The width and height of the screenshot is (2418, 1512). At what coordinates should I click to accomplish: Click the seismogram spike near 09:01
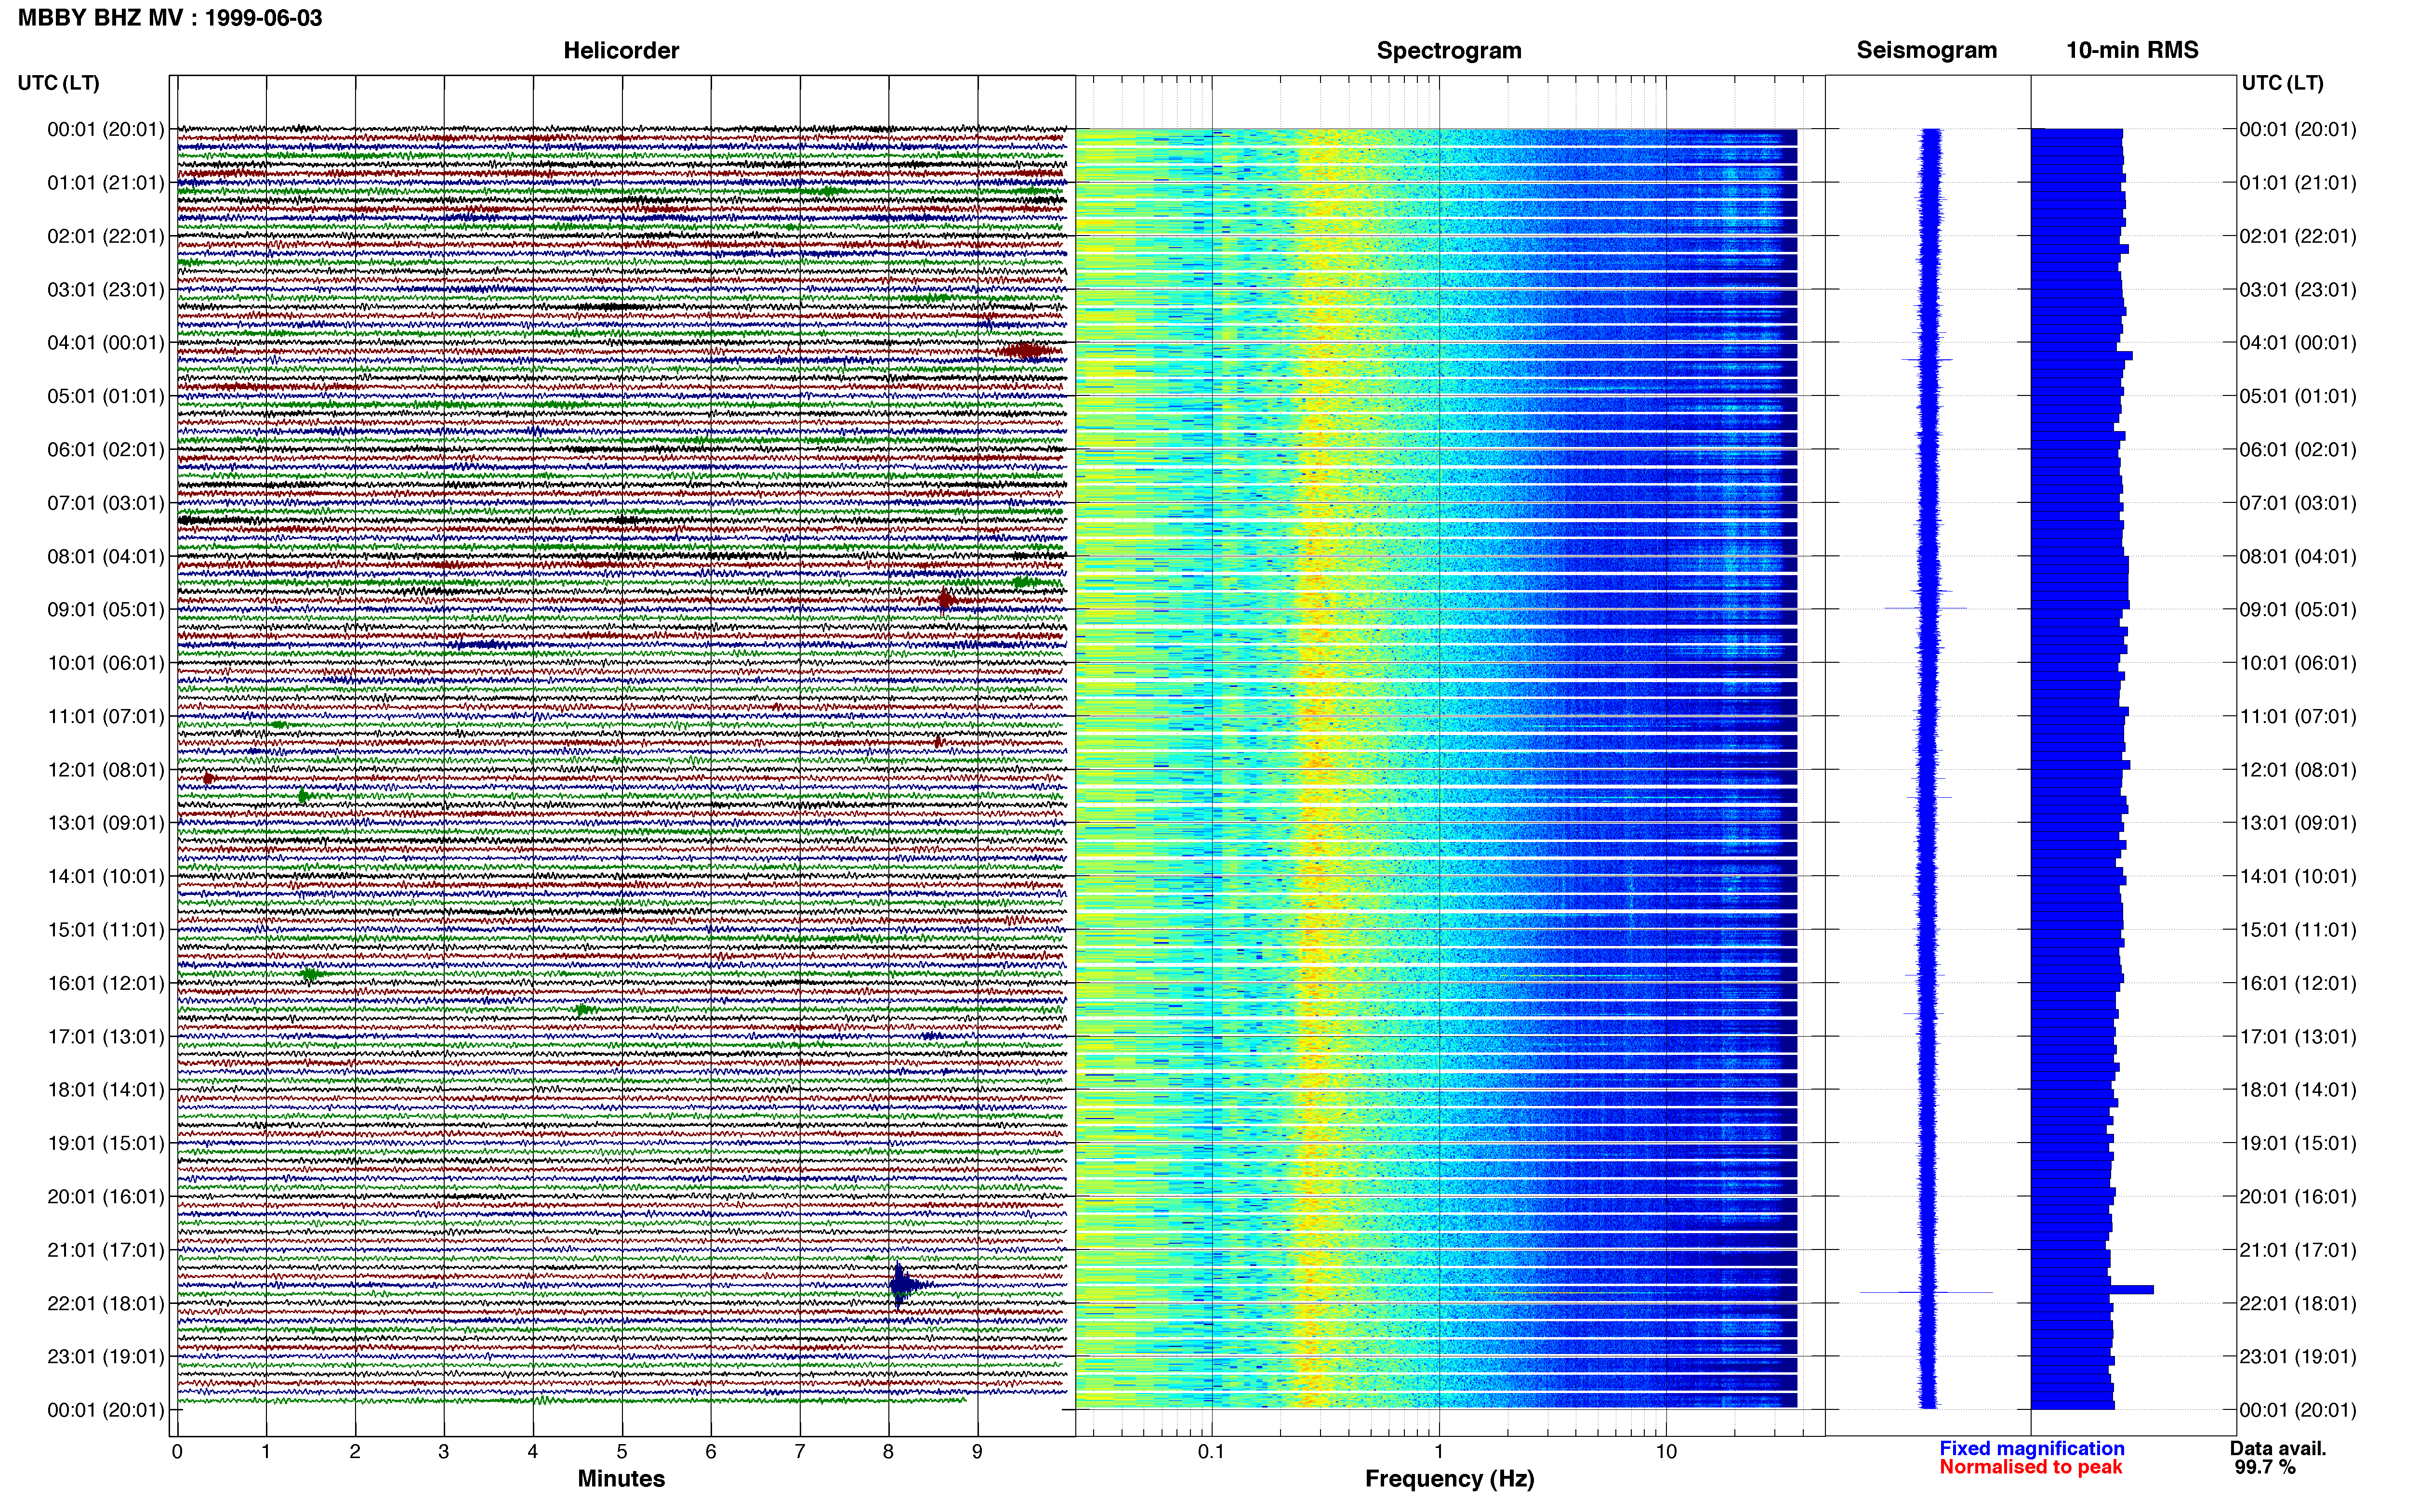click(x=1926, y=608)
